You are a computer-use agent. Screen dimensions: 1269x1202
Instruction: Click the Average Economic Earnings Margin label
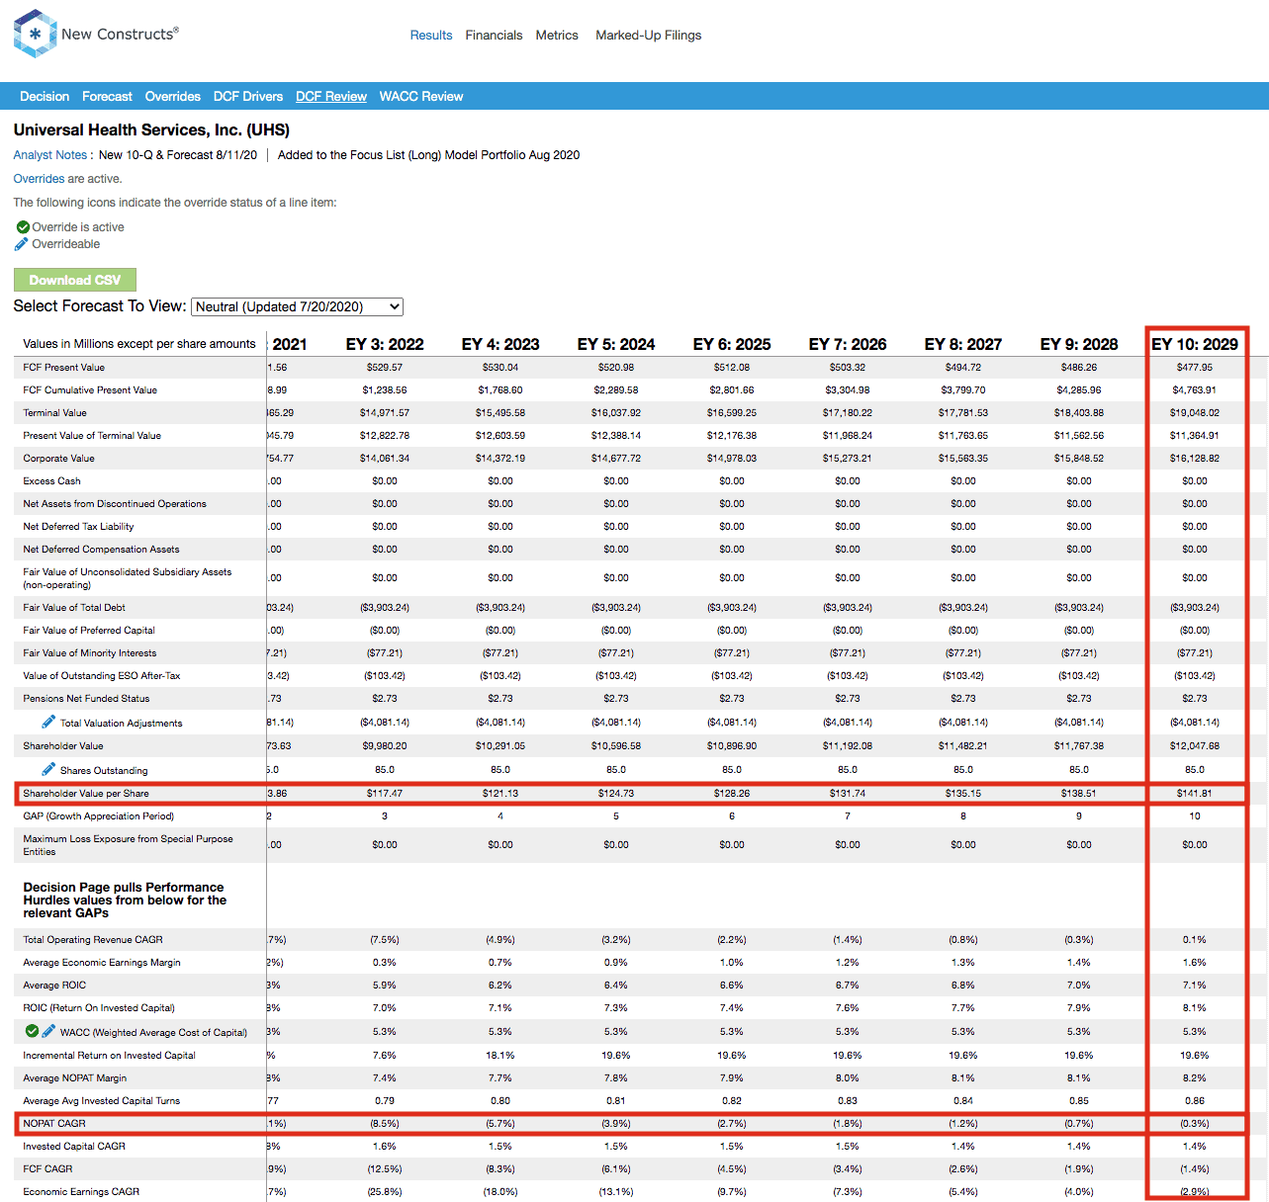point(102,963)
